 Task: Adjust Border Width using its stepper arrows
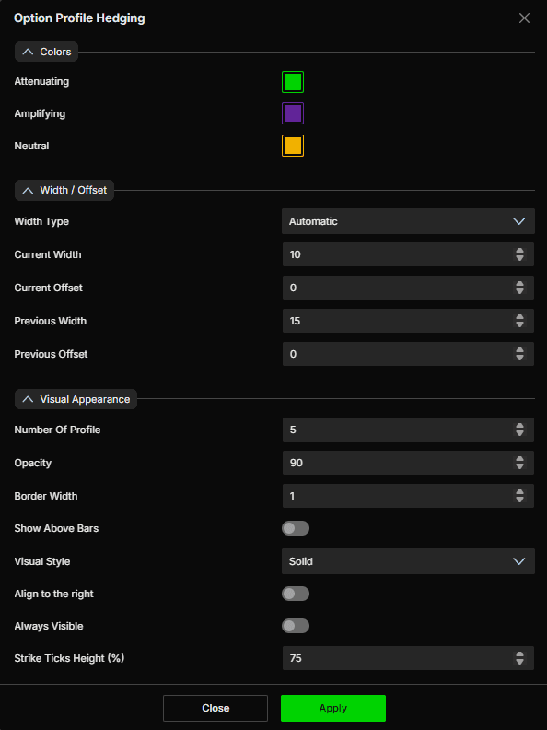coord(519,496)
